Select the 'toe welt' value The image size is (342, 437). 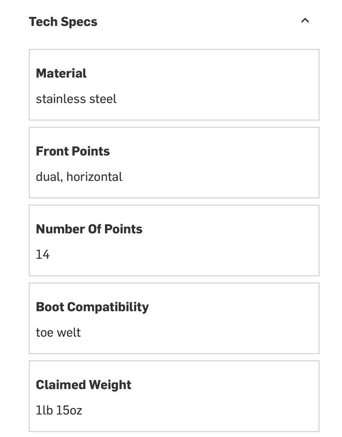tap(58, 332)
